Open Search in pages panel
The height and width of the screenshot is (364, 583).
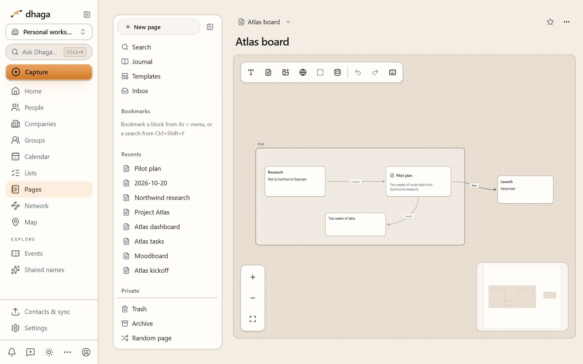pos(168,47)
